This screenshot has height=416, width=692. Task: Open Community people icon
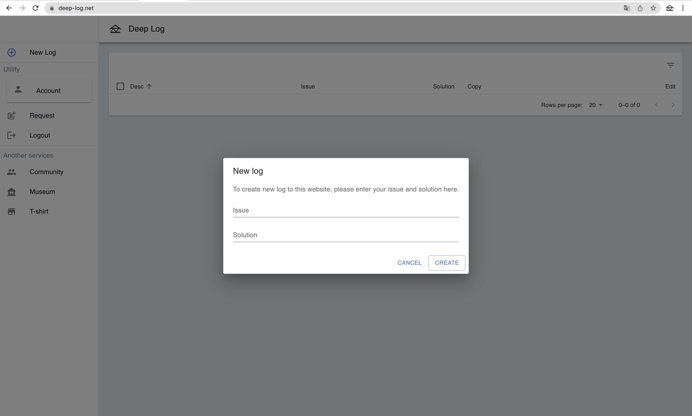11,172
